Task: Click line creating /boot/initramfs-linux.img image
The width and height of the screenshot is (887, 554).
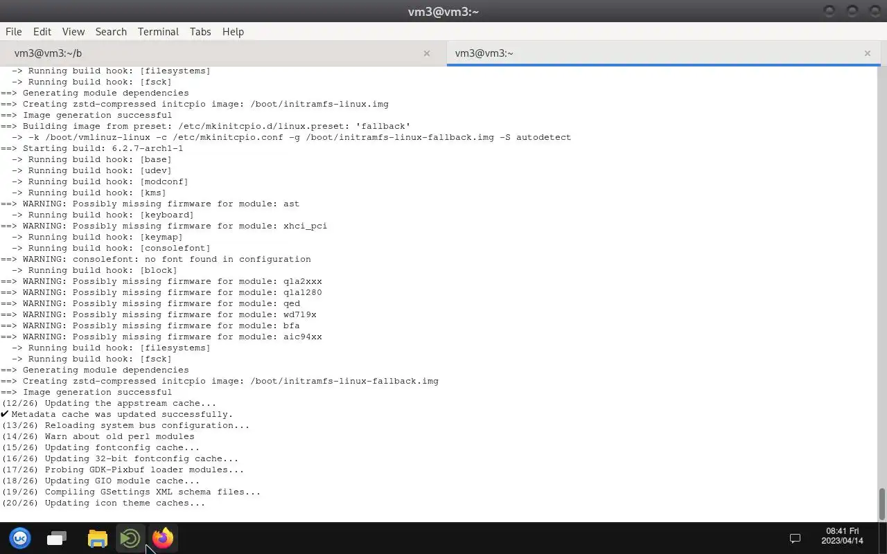Action: 195,104
